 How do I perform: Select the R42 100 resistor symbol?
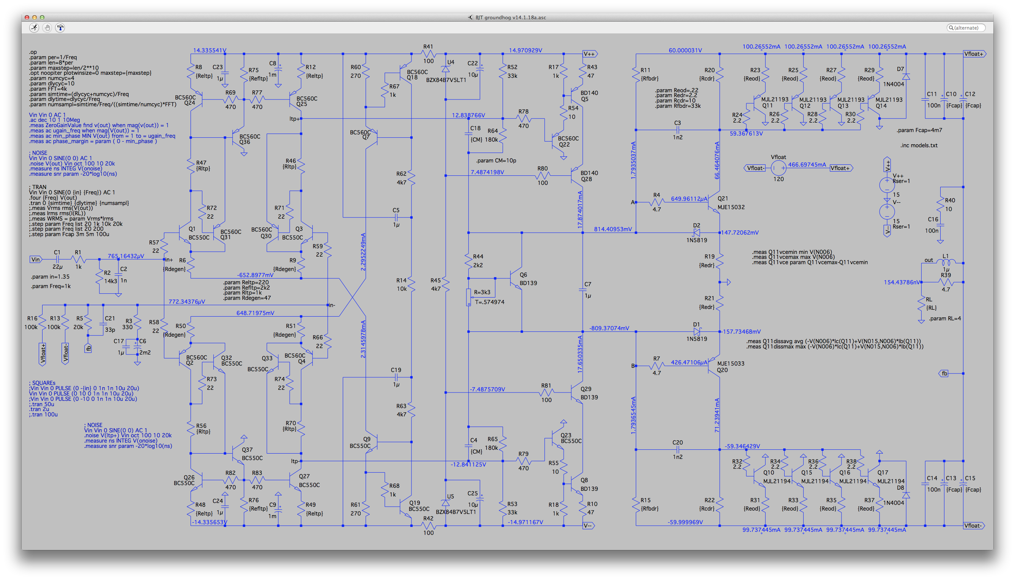point(429,525)
